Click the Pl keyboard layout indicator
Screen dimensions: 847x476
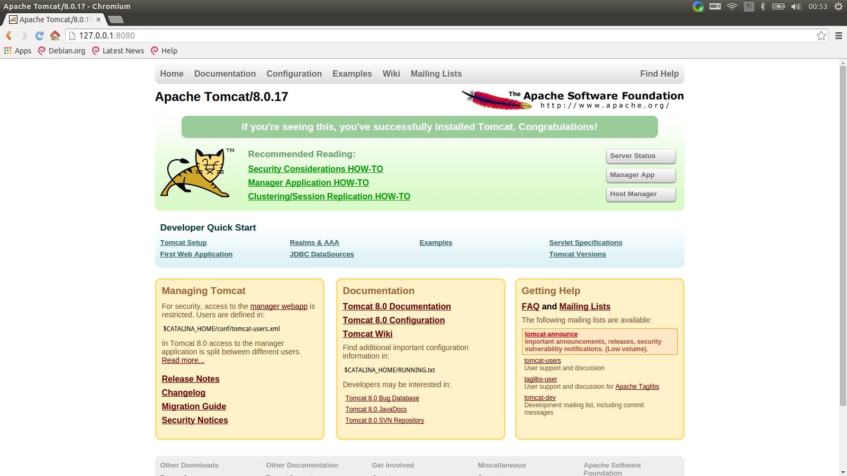749,6
